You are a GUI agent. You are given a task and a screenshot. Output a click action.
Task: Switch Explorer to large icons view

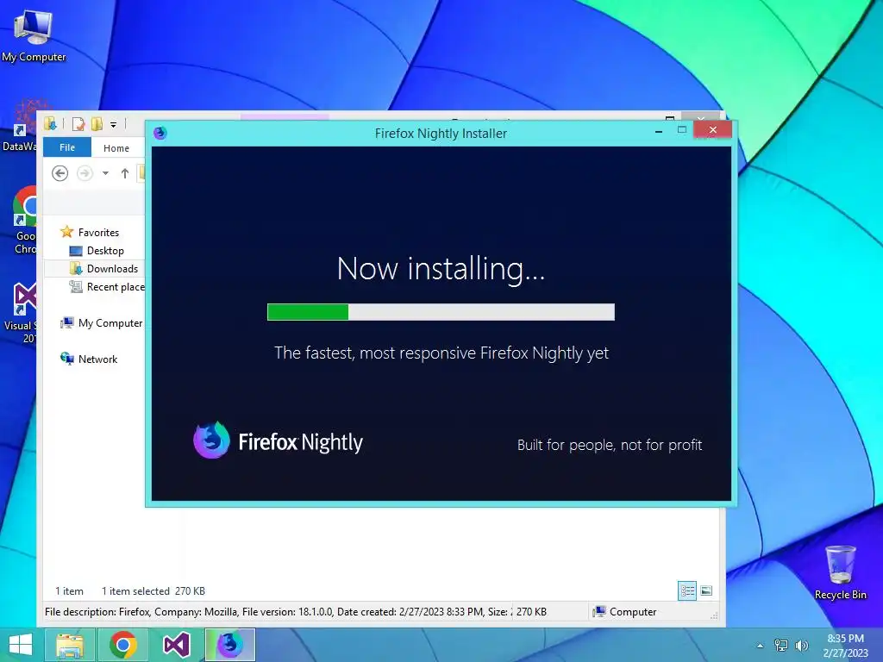pyautogui.click(x=706, y=591)
